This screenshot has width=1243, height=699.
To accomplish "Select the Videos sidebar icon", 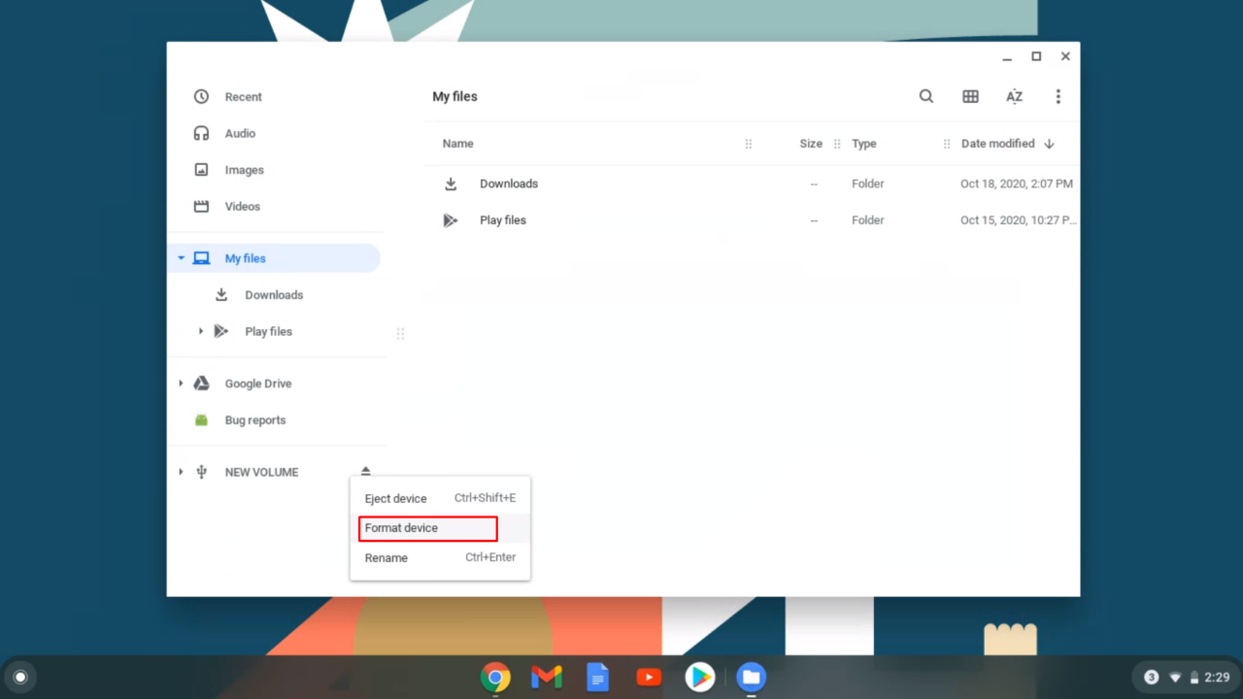I will (x=201, y=206).
